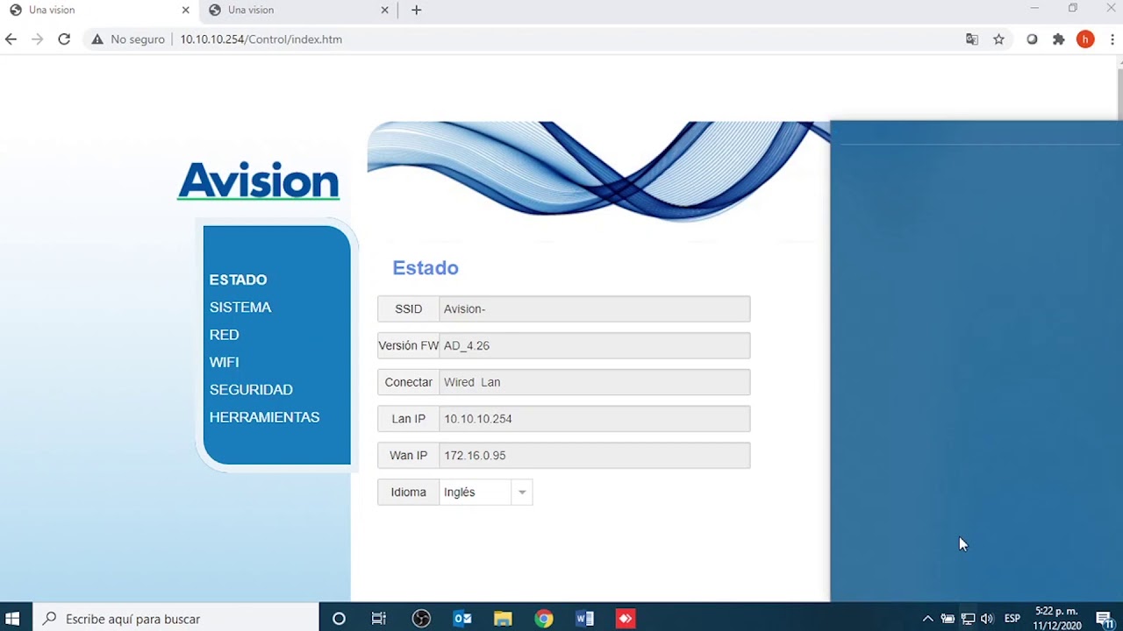Click the Wan IP field 172.16.0.95
Image resolution: width=1123 pixels, height=631 pixels.
point(594,456)
